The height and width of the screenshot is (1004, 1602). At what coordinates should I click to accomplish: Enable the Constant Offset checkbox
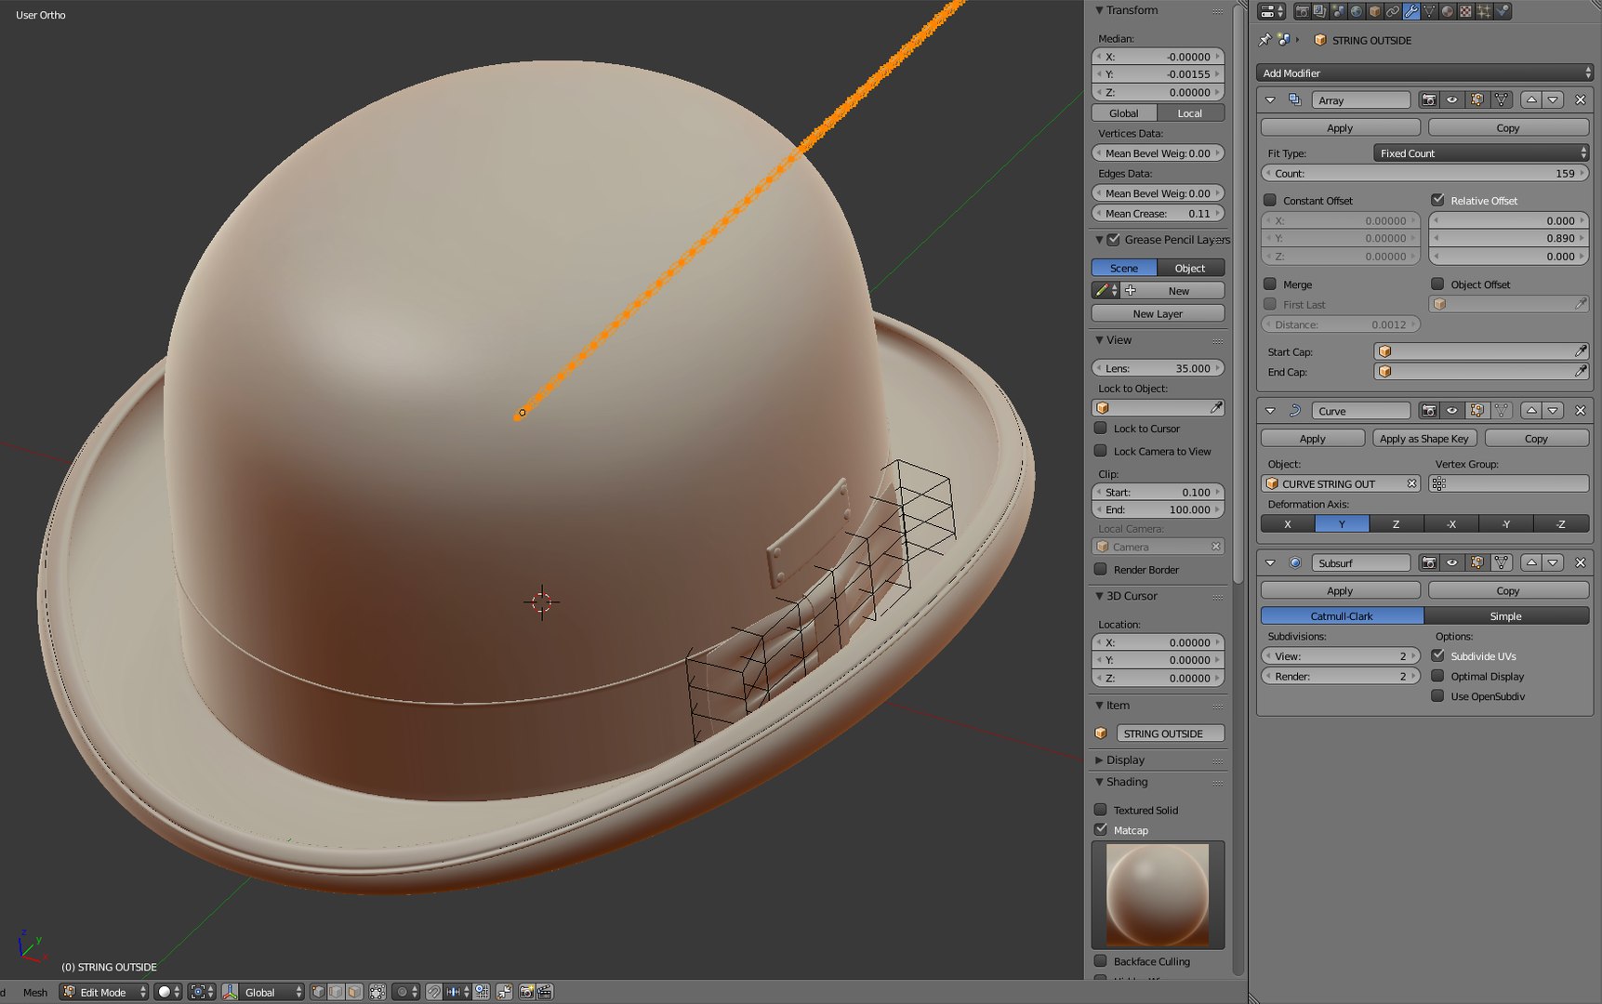[x=1270, y=200]
